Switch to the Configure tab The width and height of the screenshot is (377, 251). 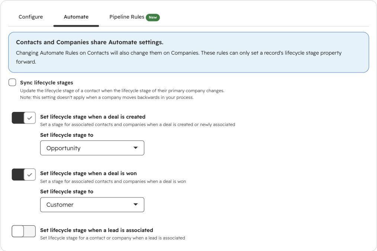[x=30, y=17]
